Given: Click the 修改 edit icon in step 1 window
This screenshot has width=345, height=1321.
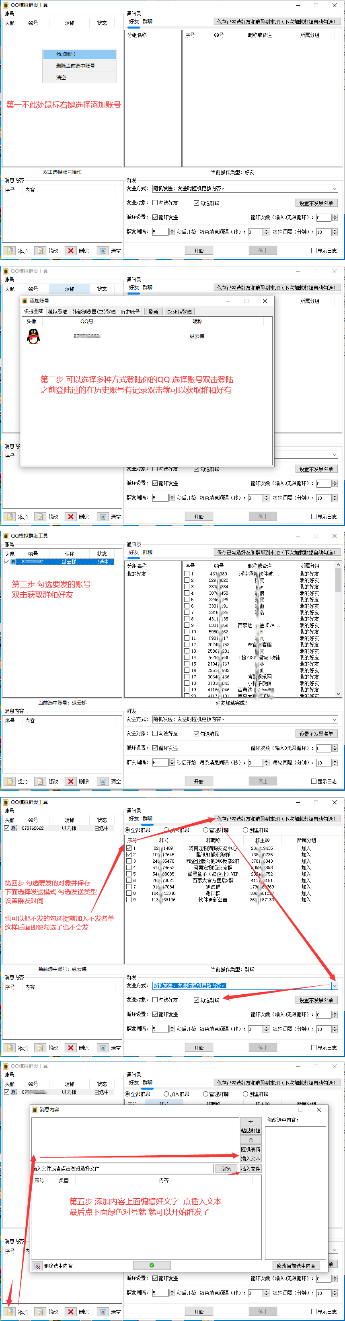Looking at the screenshot, I should [41, 251].
